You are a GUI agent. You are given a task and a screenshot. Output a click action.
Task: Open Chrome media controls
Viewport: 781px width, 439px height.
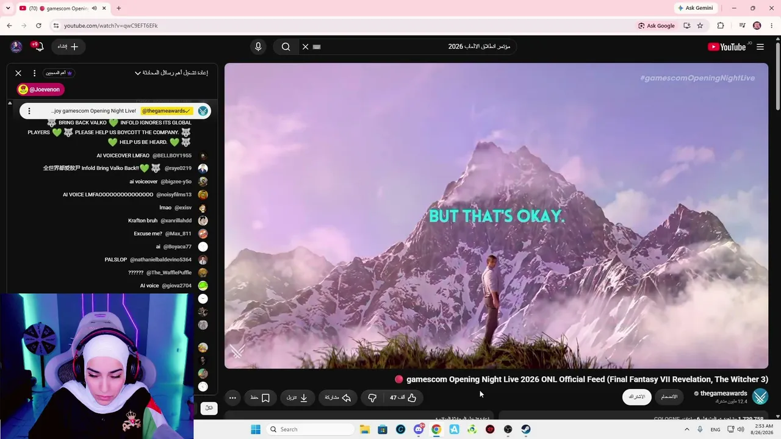pyautogui.click(x=742, y=26)
